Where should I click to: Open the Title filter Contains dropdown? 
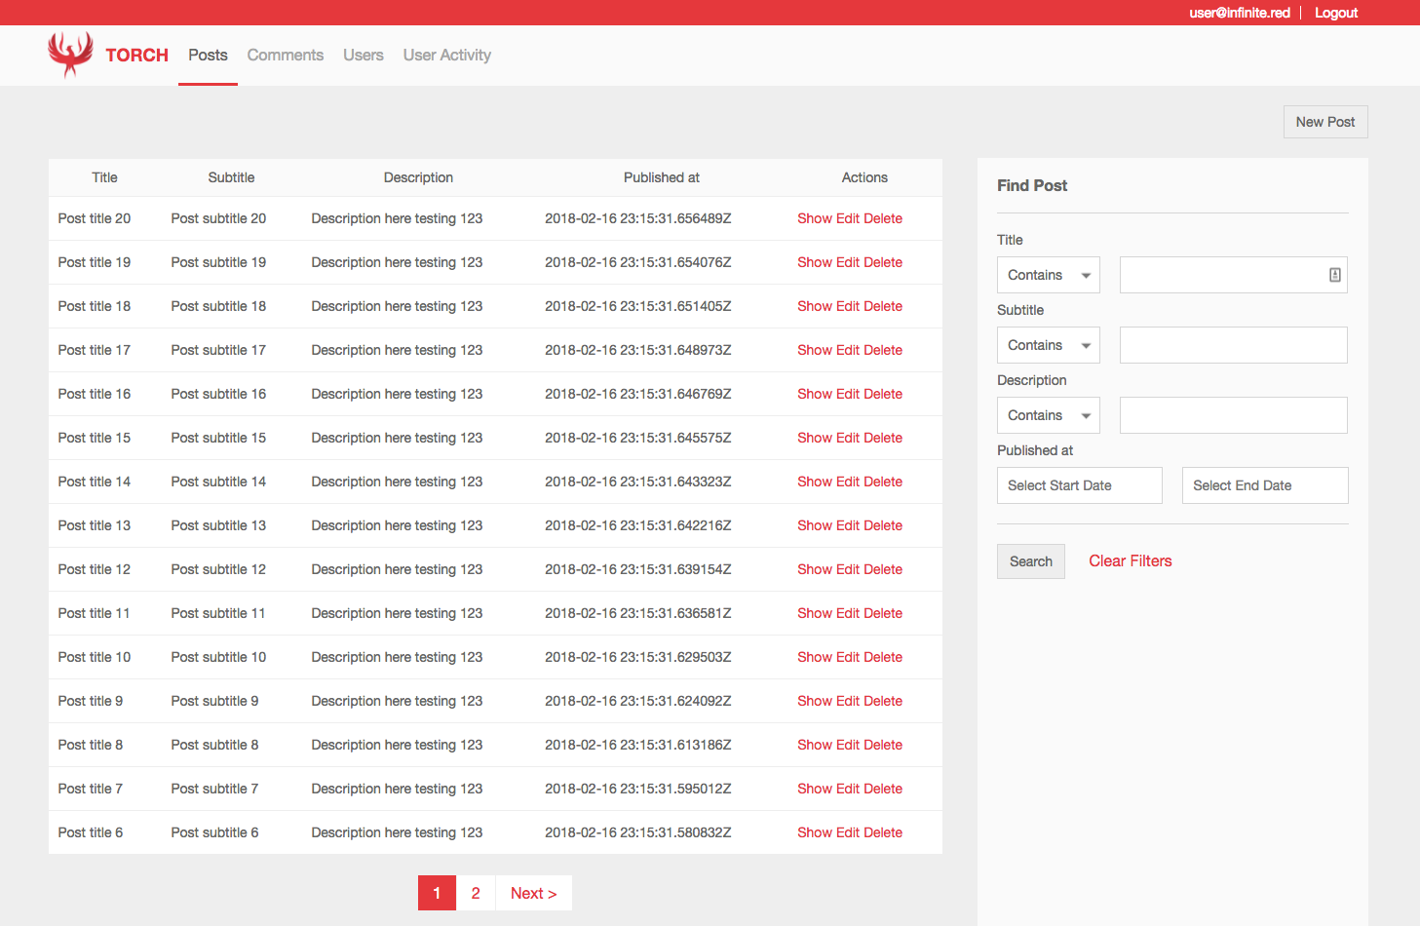pyautogui.click(x=1048, y=275)
